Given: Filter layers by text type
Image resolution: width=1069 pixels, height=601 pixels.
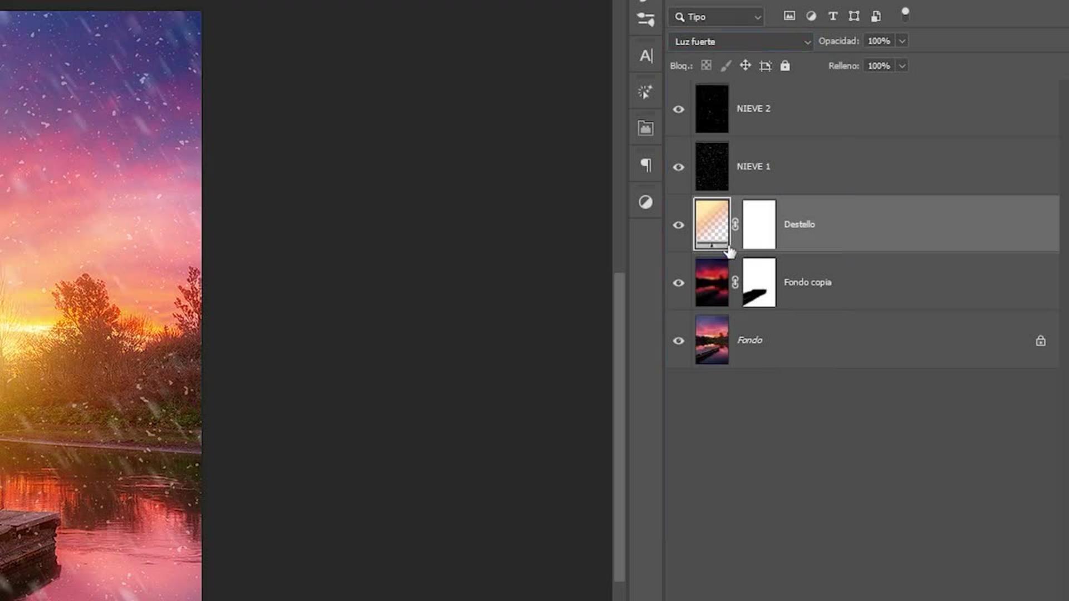Looking at the screenshot, I should click(x=833, y=16).
